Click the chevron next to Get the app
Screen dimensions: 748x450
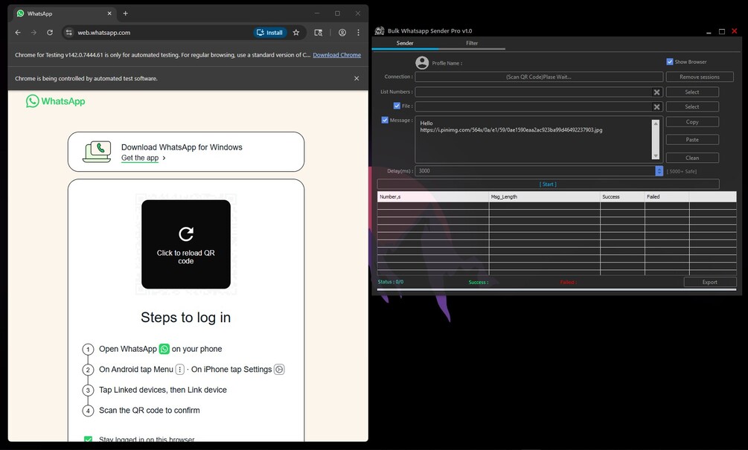tap(164, 158)
